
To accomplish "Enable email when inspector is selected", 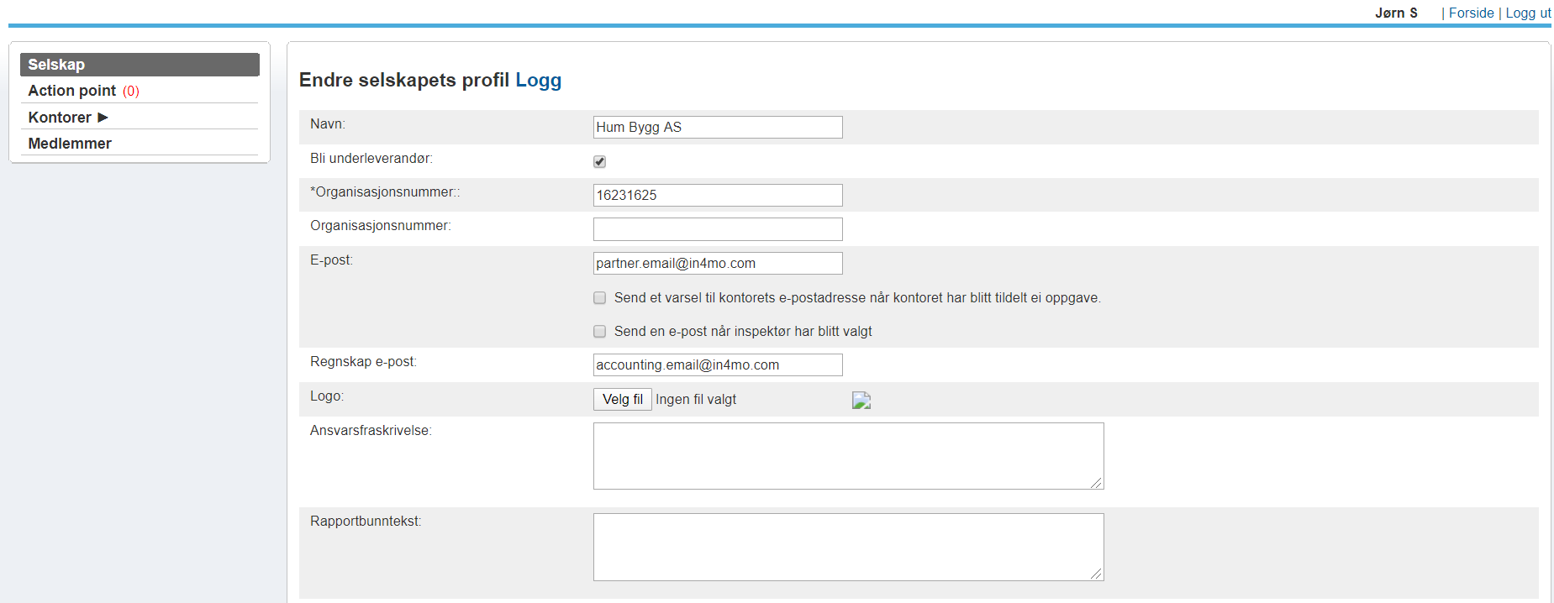I will pyautogui.click(x=599, y=332).
